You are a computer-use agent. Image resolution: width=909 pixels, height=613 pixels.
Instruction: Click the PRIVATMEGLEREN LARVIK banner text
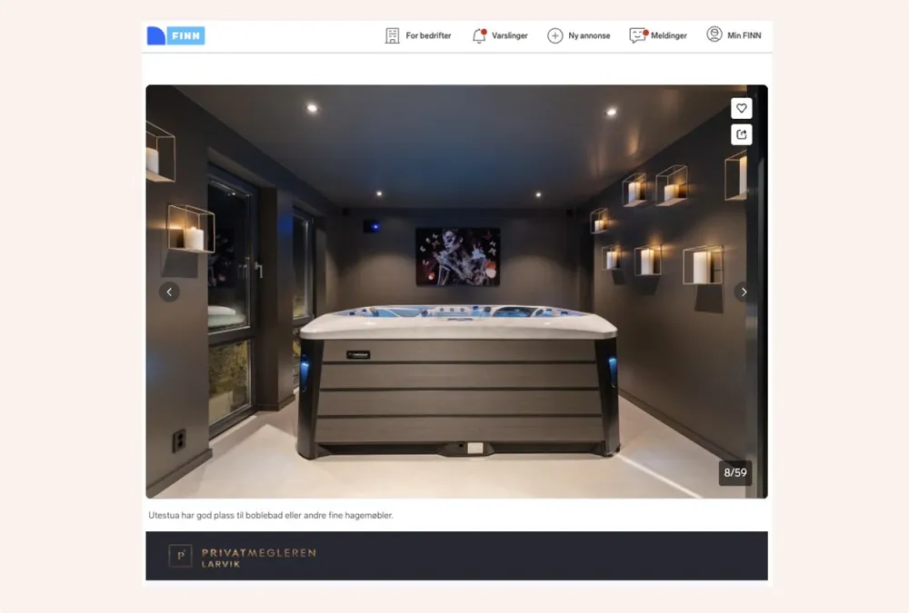(x=258, y=557)
